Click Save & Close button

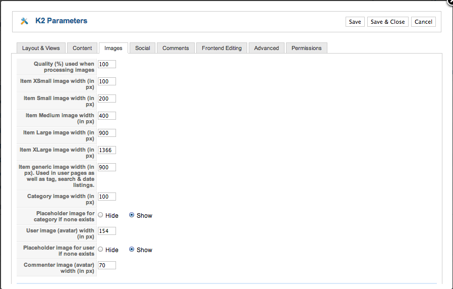coord(387,22)
